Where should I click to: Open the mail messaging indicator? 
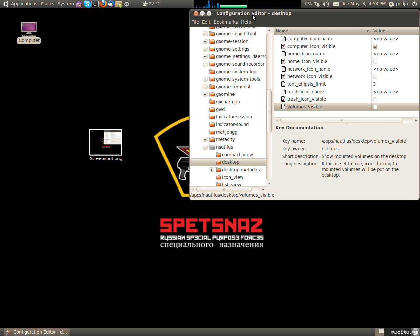tap(336, 4)
